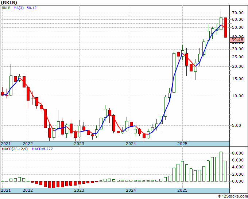Open the 12Stocks.com copyright link
Viewport: 248px width, 199px height.
233,196
